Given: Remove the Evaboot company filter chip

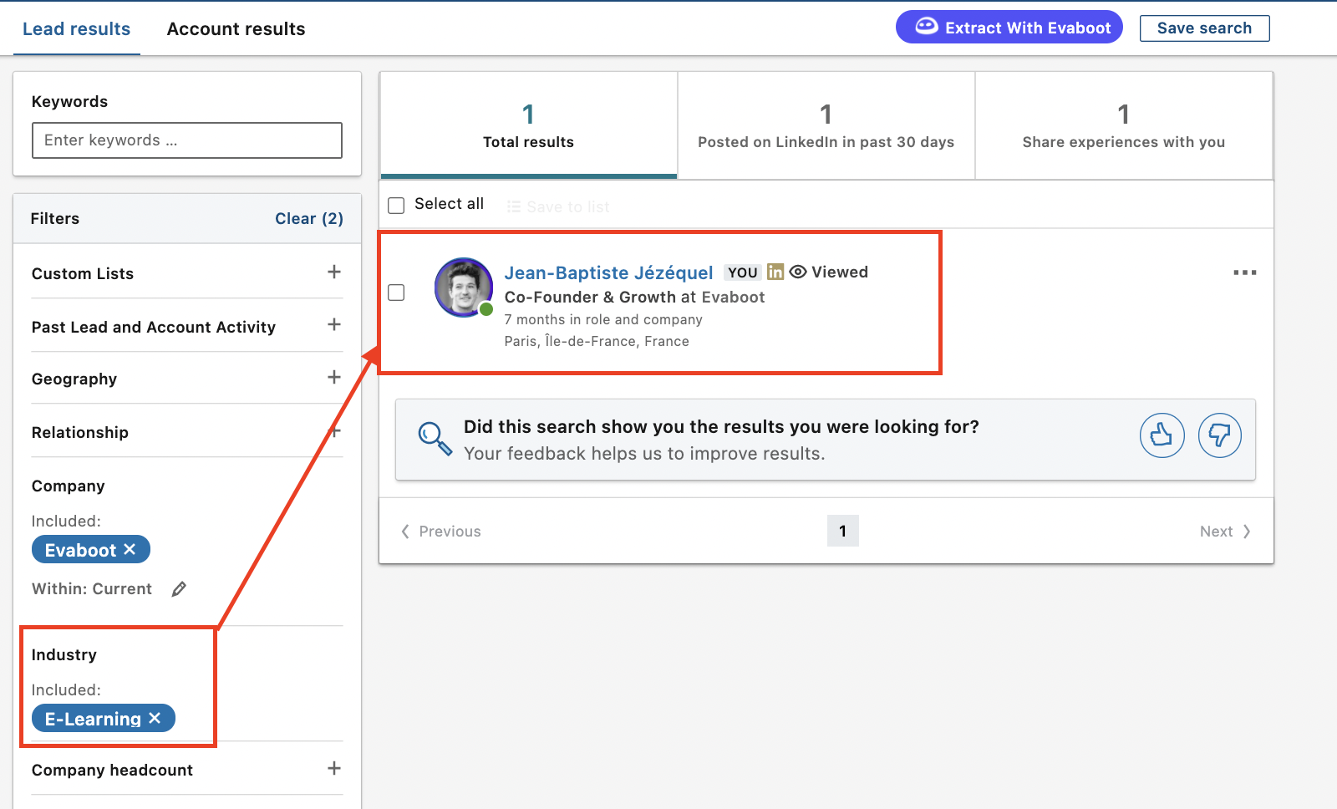Looking at the screenshot, I should pyautogui.click(x=130, y=550).
